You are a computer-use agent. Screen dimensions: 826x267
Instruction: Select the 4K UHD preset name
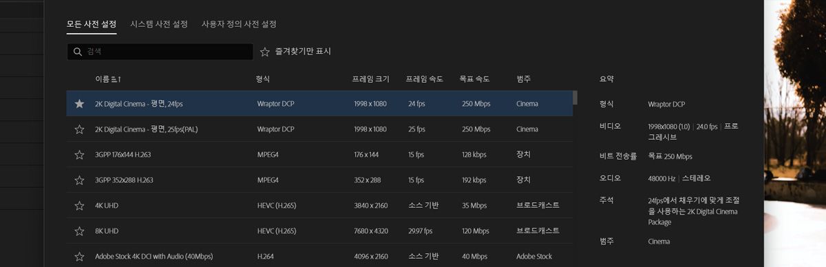point(107,206)
